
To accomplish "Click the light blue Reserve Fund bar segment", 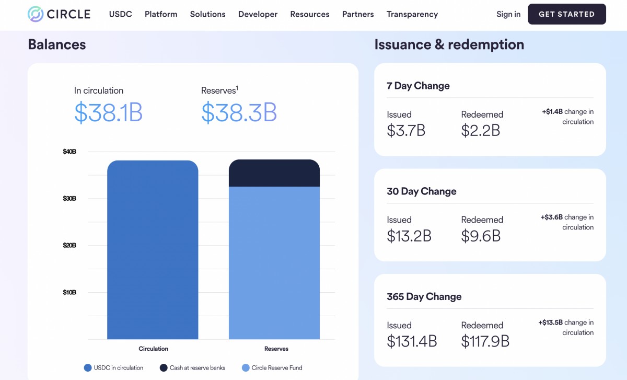I will [274, 263].
